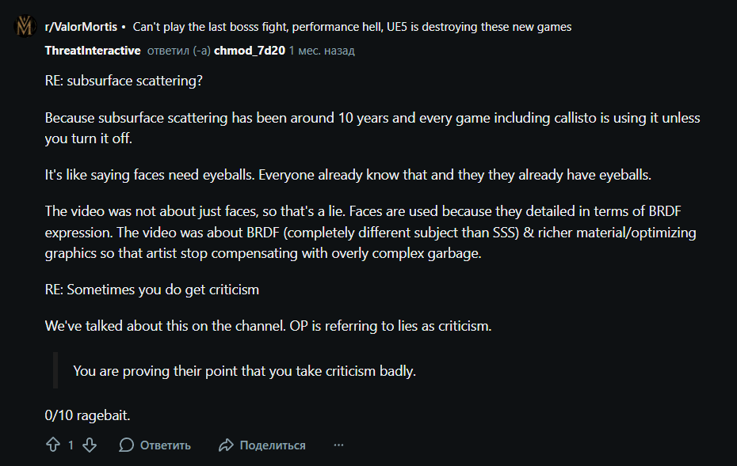Viewport: 737px width, 466px height.
Task: Click the "0/10 ragebait." line
Action: click(87, 414)
